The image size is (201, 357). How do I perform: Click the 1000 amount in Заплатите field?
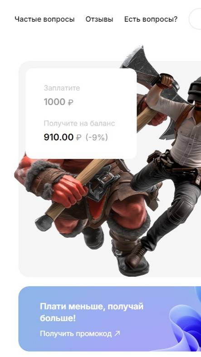point(54,102)
